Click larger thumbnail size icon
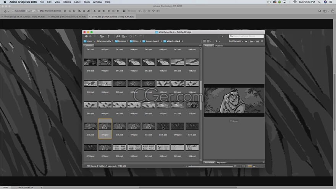The image size is (336, 189). coord(235,166)
